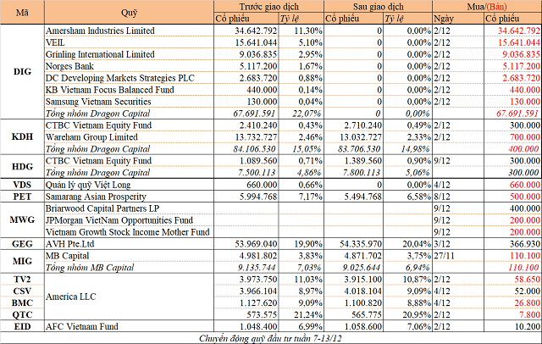Select the EID stock code cell
This screenshot has width=542, height=344.
(x=22, y=326)
